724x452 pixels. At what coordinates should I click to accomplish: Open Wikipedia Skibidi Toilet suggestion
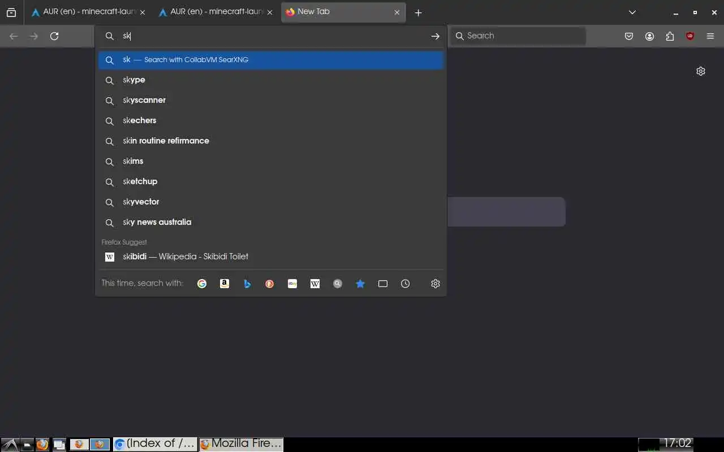tap(270, 257)
